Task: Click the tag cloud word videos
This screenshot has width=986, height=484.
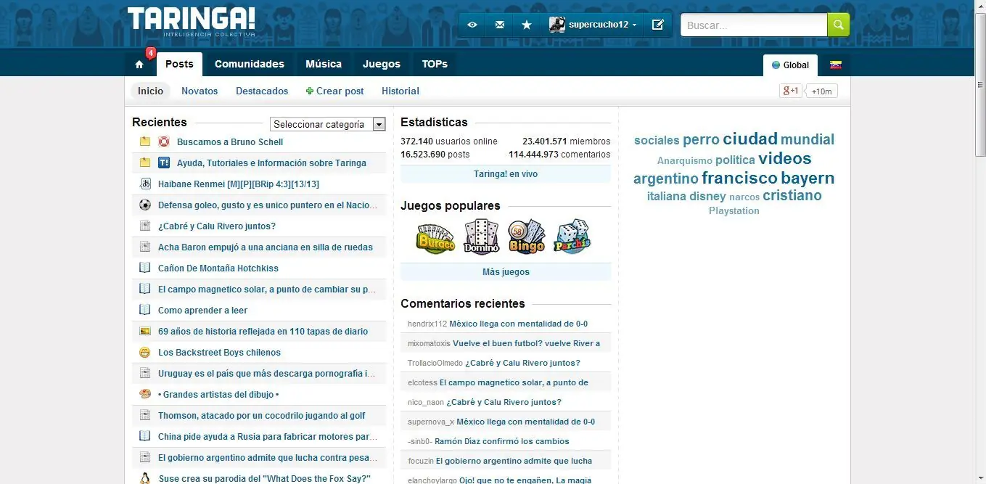Action: pyautogui.click(x=785, y=158)
